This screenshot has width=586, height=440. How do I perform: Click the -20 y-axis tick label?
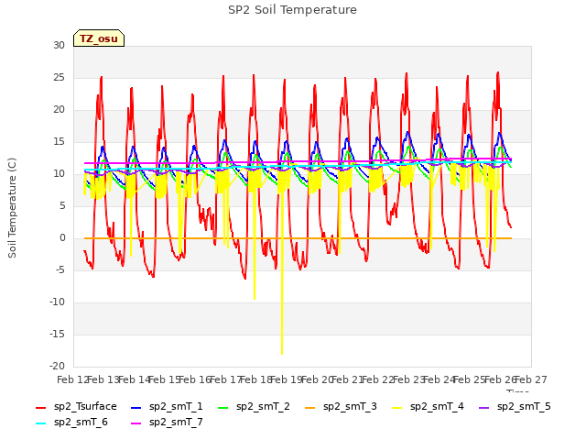[57, 366]
